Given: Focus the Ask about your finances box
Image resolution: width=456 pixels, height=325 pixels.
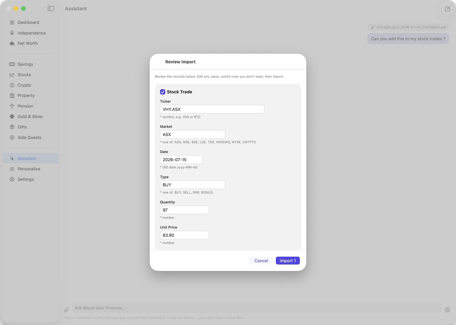Looking at the screenshot, I should tap(256, 308).
